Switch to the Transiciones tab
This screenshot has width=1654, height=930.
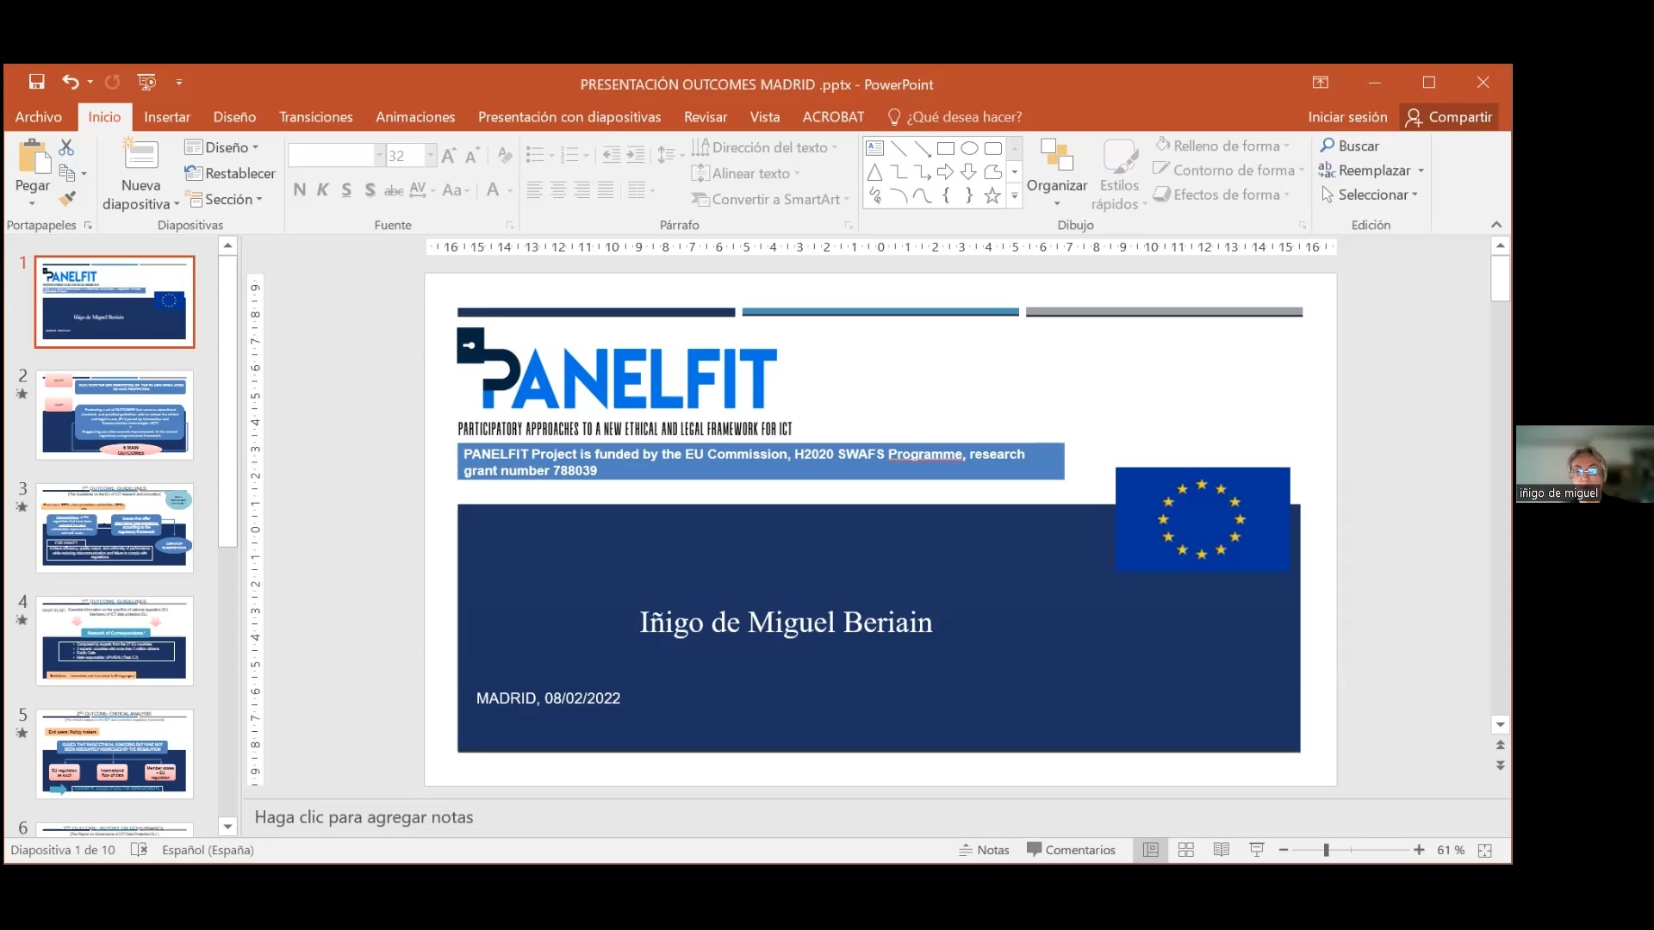coord(316,117)
